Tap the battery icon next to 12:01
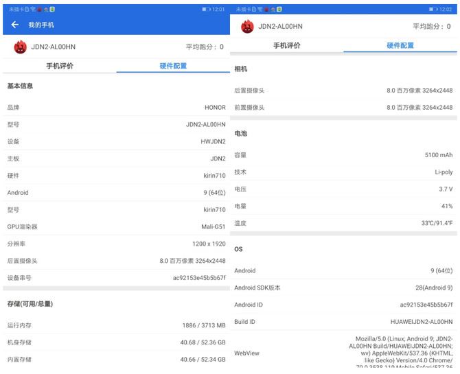The image size is (460, 374). click(206, 9)
